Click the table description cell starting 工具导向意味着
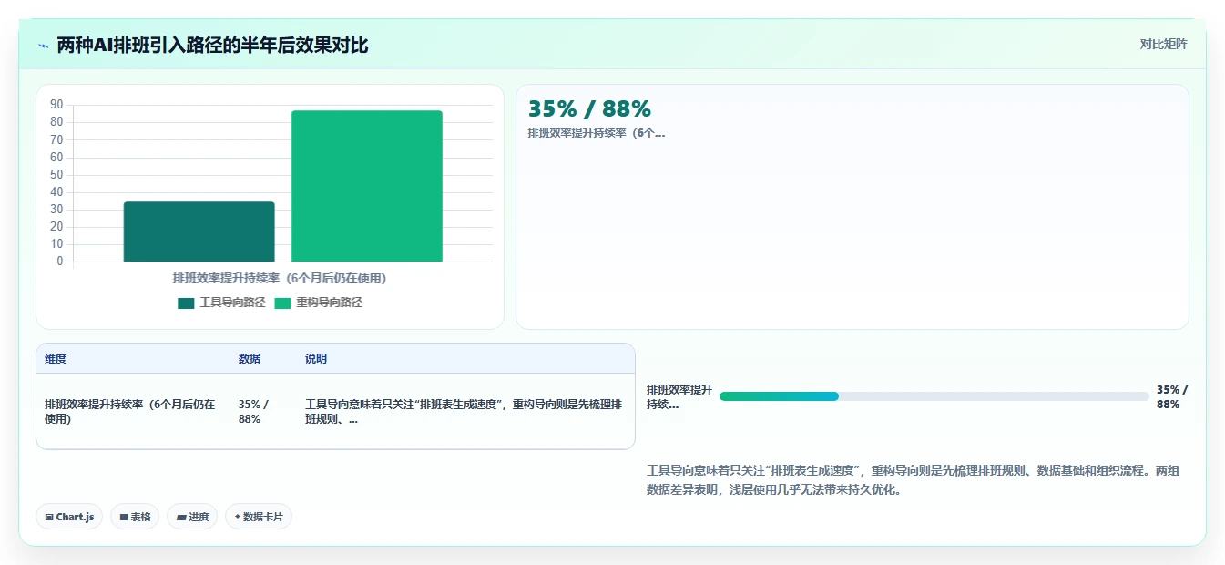This screenshot has width=1225, height=565. pyautogui.click(x=464, y=411)
